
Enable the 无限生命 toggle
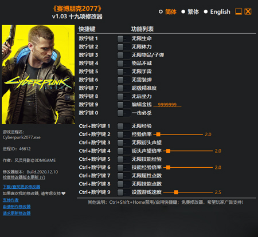tap(123, 39)
